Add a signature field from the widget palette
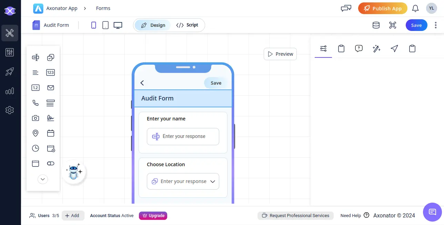The width and height of the screenshot is (444, 225). click(x=51, y=118)
